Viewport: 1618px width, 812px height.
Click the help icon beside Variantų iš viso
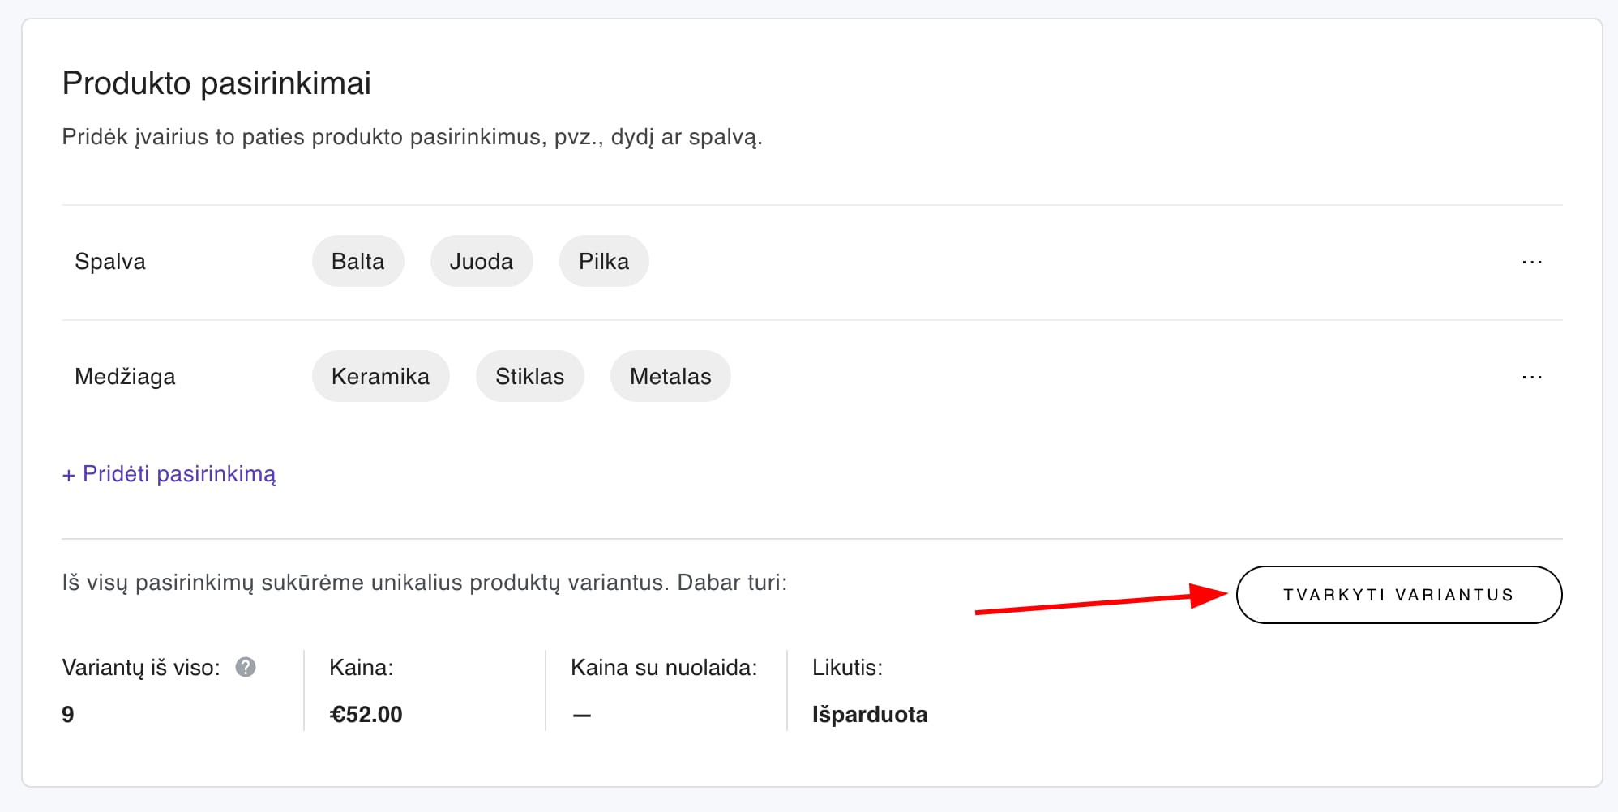coord(246,667)
